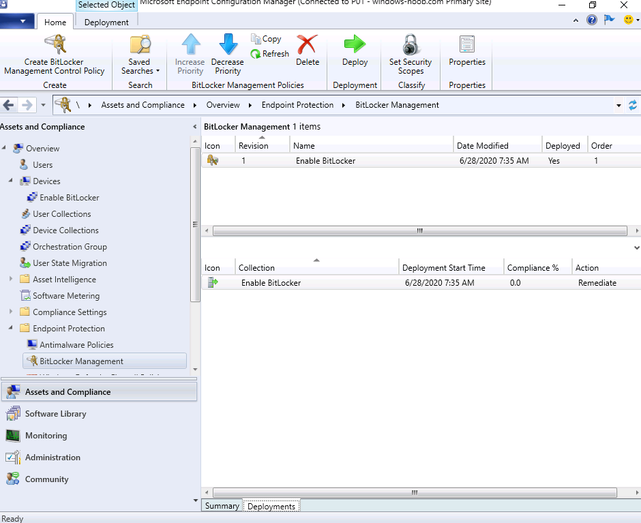Select Users in the tree

(42, 165)
